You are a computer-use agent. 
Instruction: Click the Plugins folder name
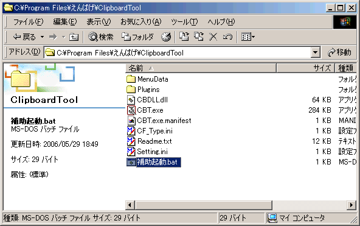coord(148,90)
